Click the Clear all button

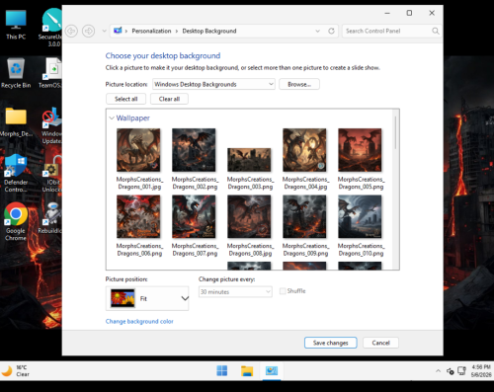point(169,99)
